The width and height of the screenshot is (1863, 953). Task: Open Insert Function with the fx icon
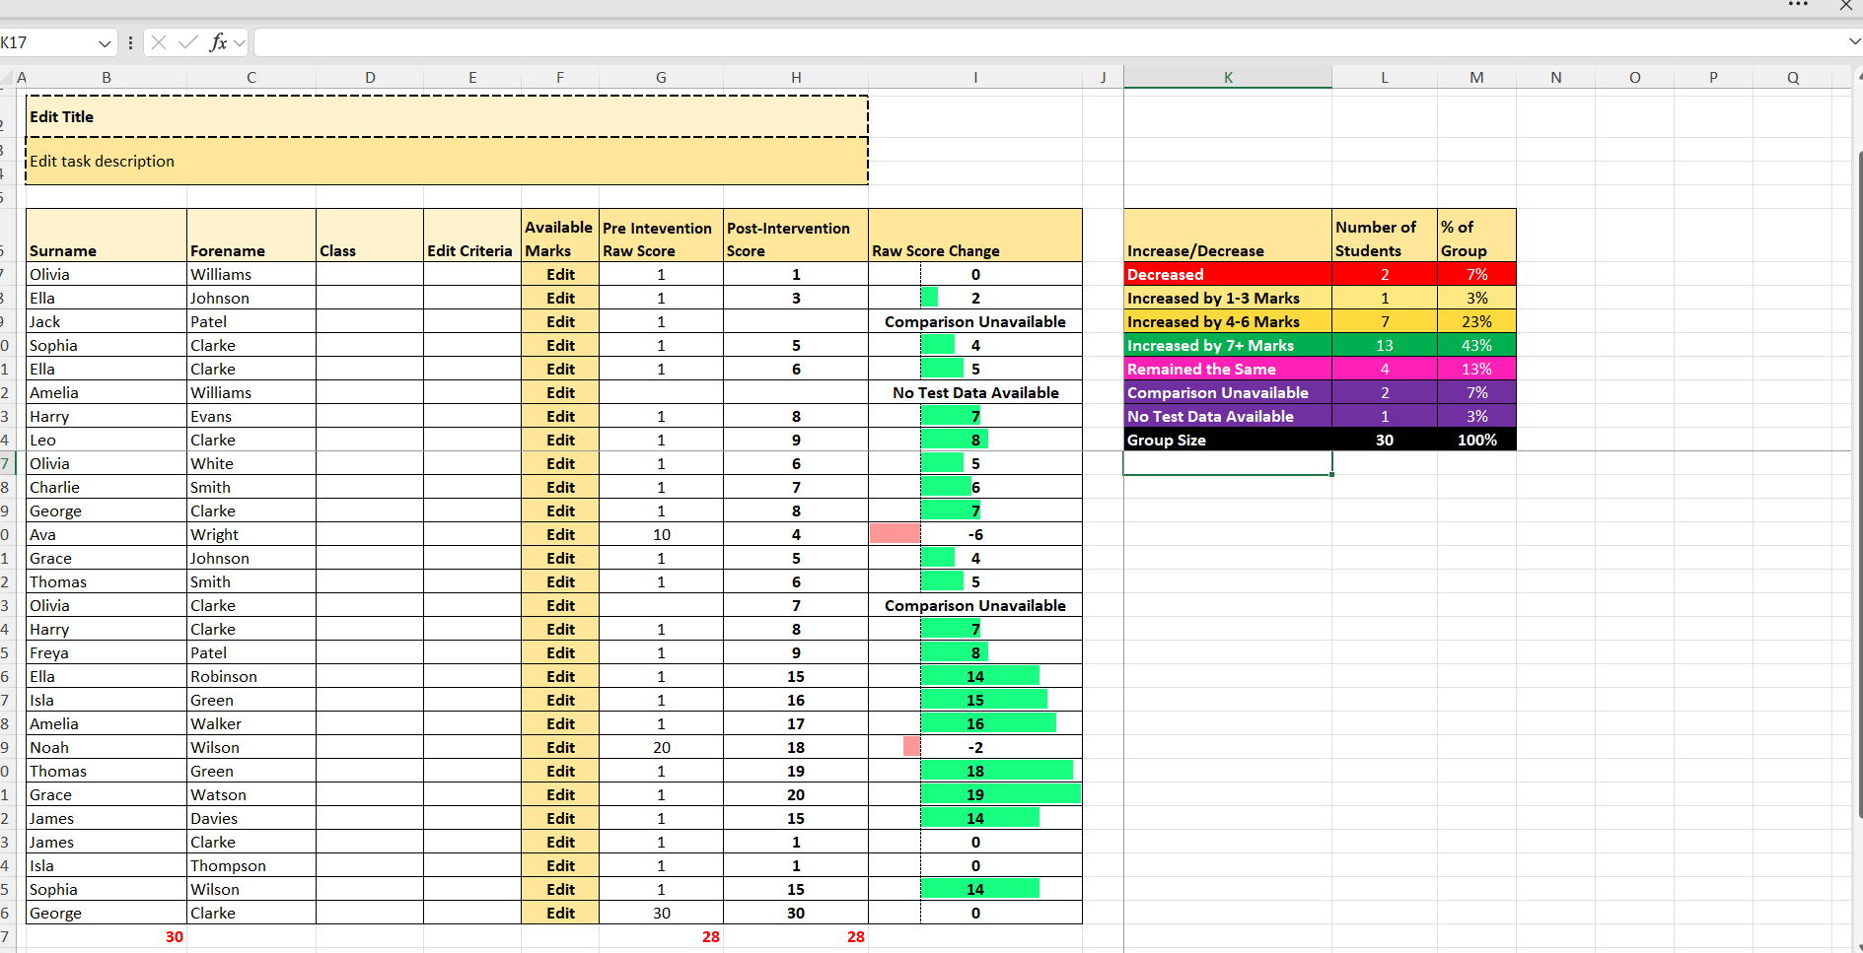click(217, 42)
